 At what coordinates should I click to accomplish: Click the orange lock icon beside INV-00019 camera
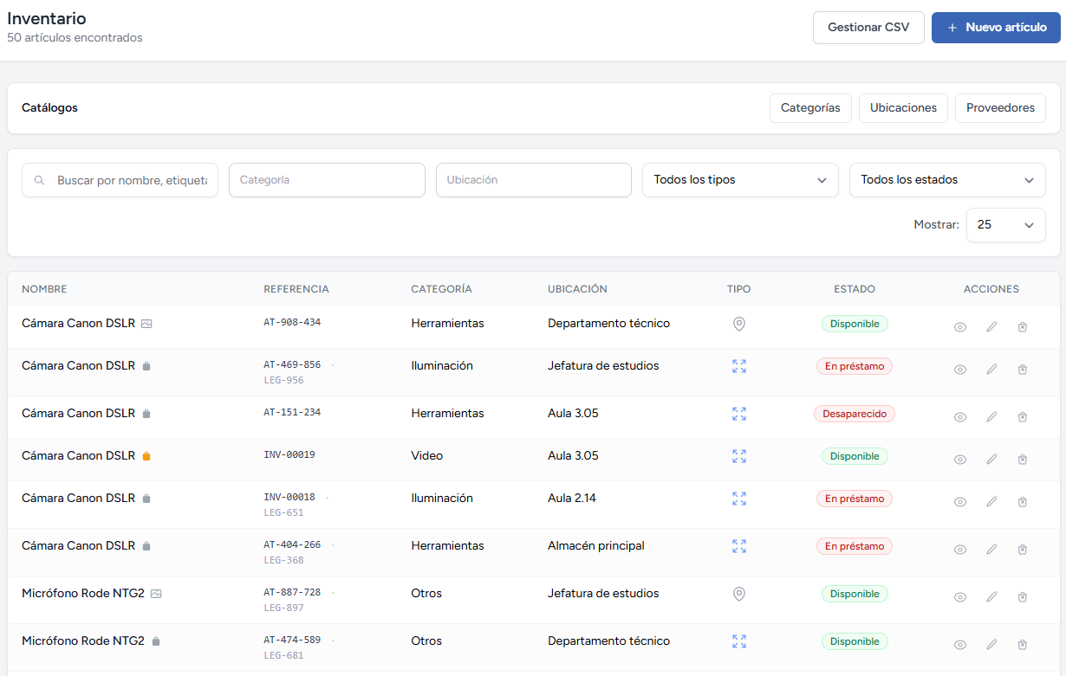click(x=146, y=456)
